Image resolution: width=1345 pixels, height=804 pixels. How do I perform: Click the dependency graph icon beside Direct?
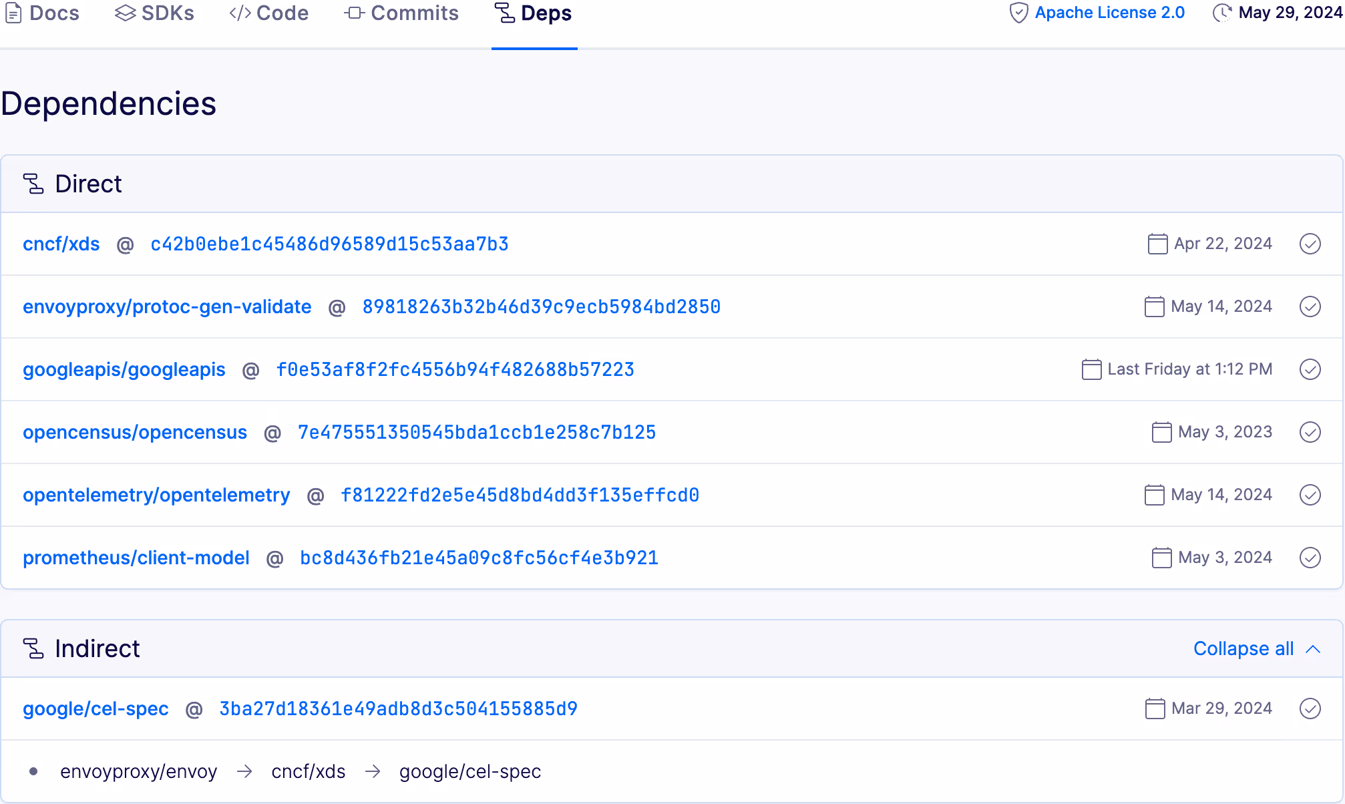[33, 183]
